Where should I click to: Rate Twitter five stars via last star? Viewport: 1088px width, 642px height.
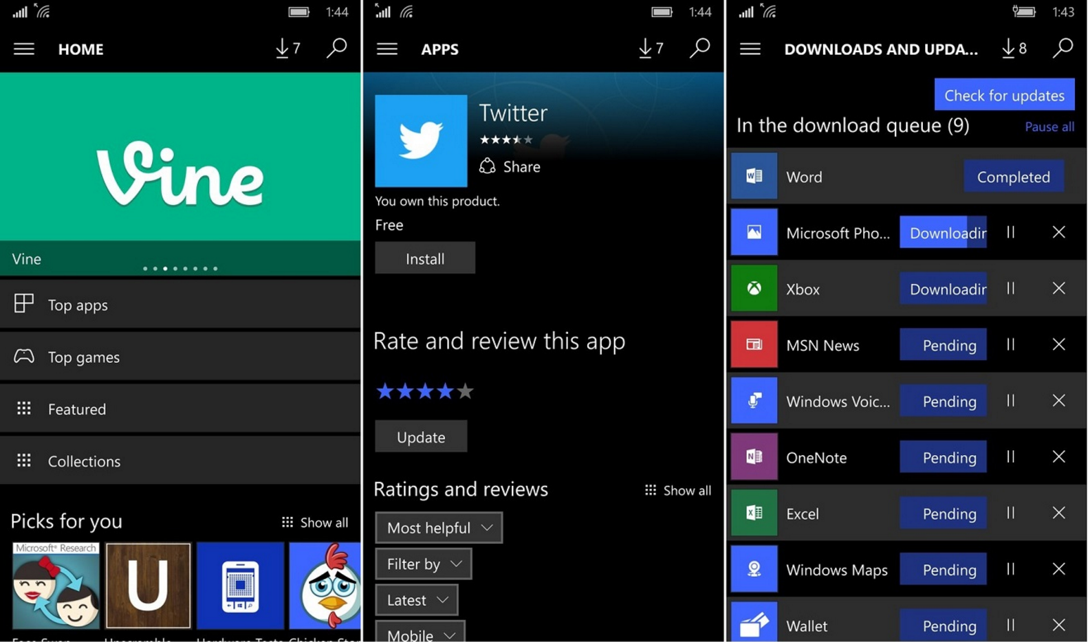click(x=466, y=391)
